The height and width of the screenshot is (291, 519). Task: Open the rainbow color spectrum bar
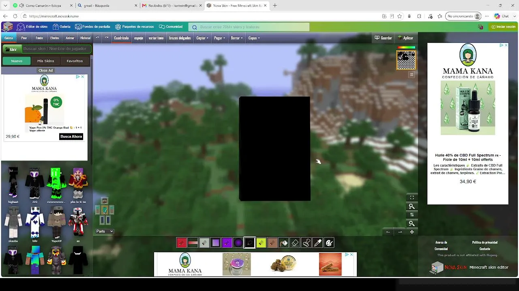pos(406,48)
